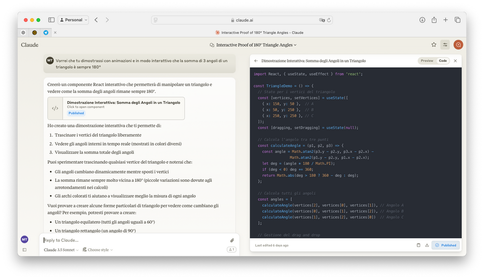Show the tab overview icon
Image resolution: width=484 pixels, height=279 pixels.
[457, 20]
